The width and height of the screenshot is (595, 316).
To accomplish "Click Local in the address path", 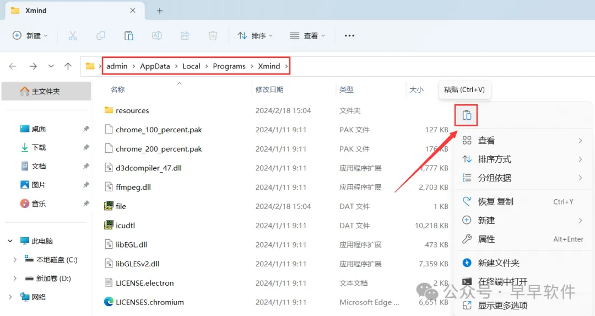I will (191, 66).
